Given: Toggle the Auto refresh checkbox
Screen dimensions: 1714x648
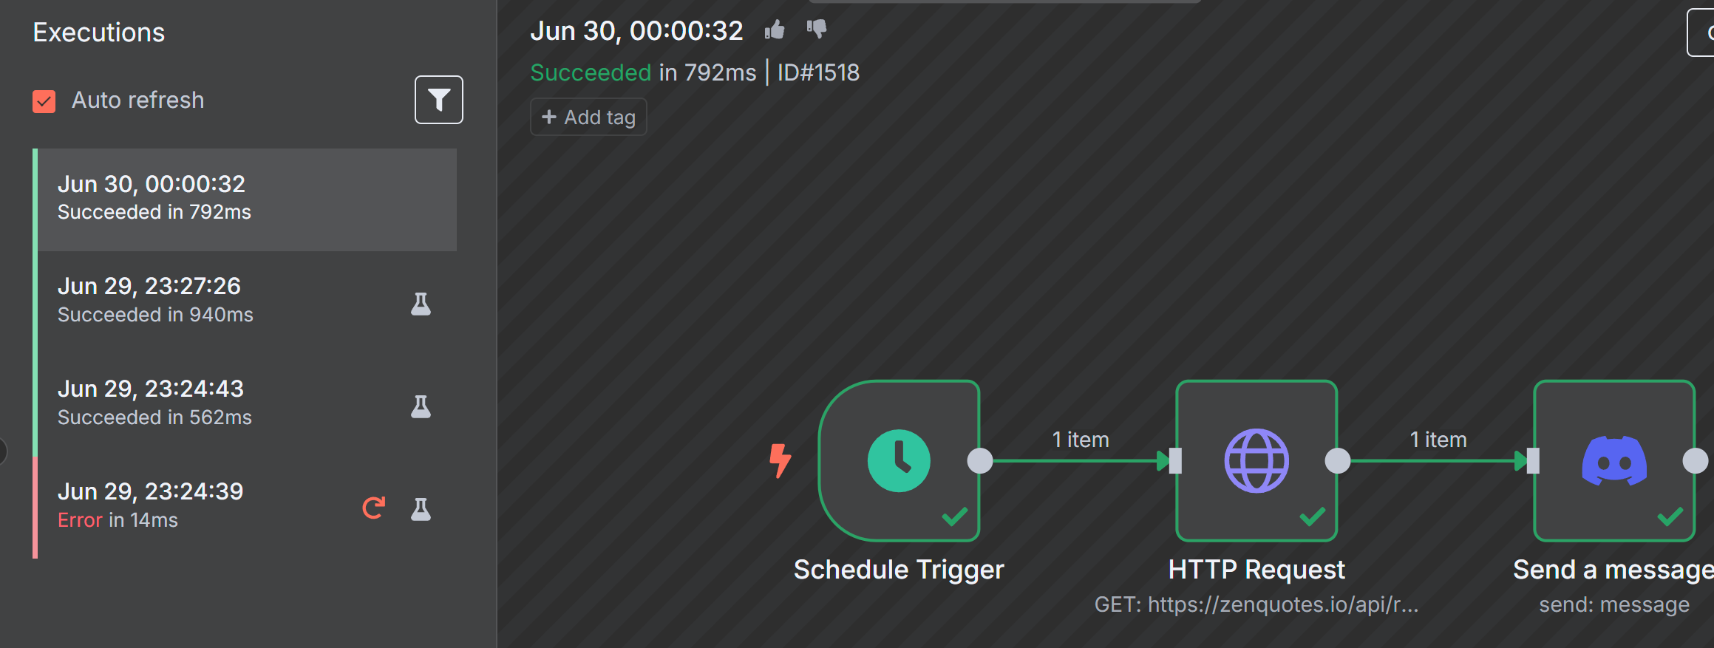Looking at the screenshot, I should coord(44,101).
